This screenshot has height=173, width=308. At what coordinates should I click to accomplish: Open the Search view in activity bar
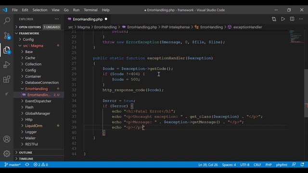click(7, 20)
